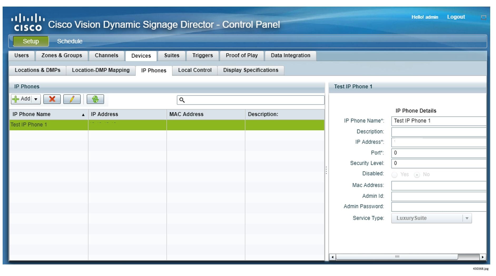Click the MAC Address column header
This screenshot has width=496, height=276.
click(206, 114)
